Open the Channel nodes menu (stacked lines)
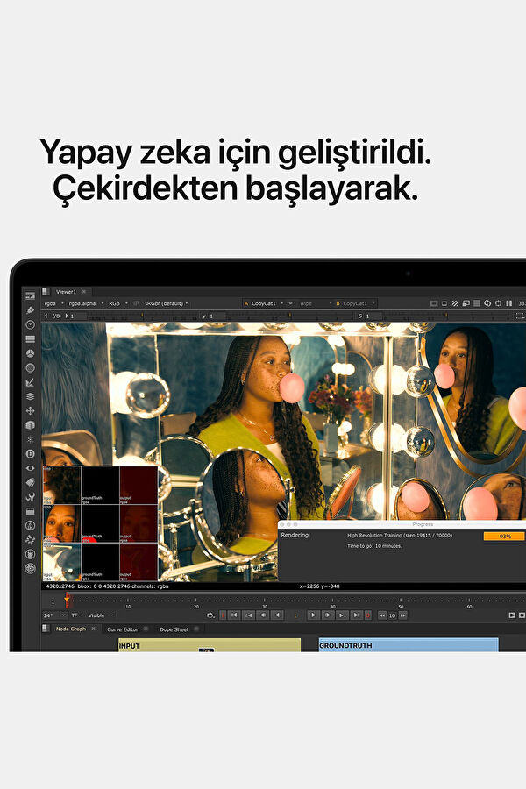The image size is (526, 789). (30, 339)
